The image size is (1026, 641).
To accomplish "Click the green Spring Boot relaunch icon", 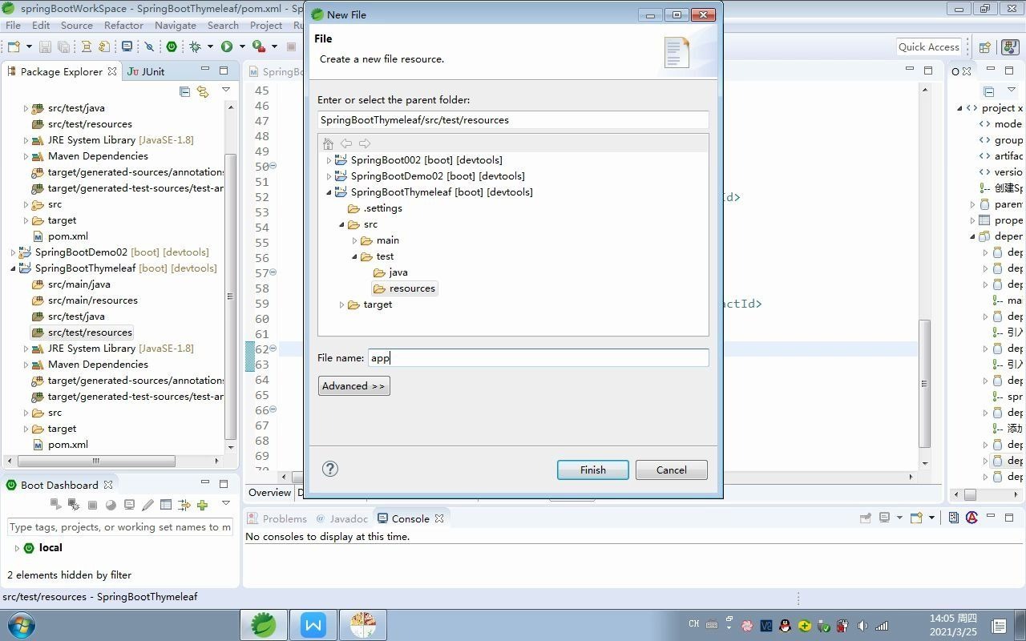I will (x=171, y=46).
